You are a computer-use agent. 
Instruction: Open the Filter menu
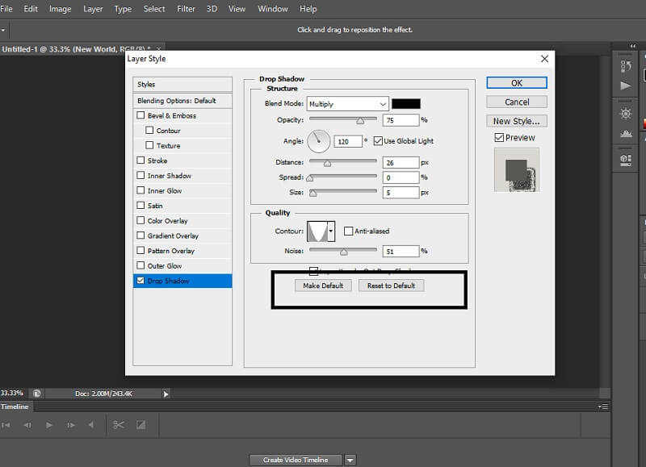[x=186, y=9]
